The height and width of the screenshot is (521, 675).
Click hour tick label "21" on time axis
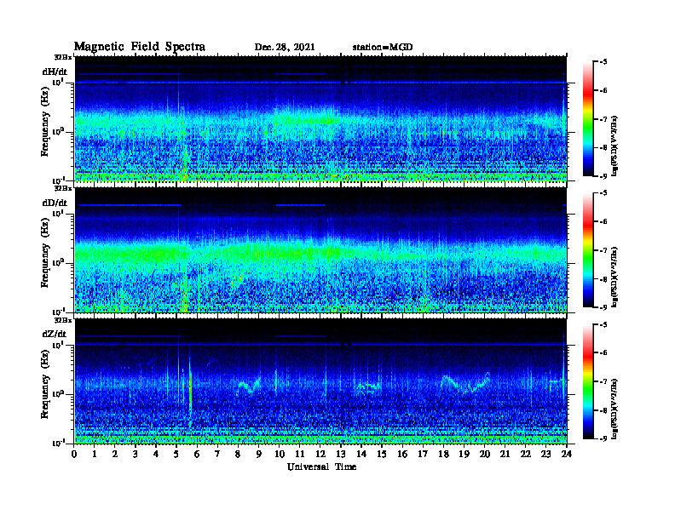[505, 454]
